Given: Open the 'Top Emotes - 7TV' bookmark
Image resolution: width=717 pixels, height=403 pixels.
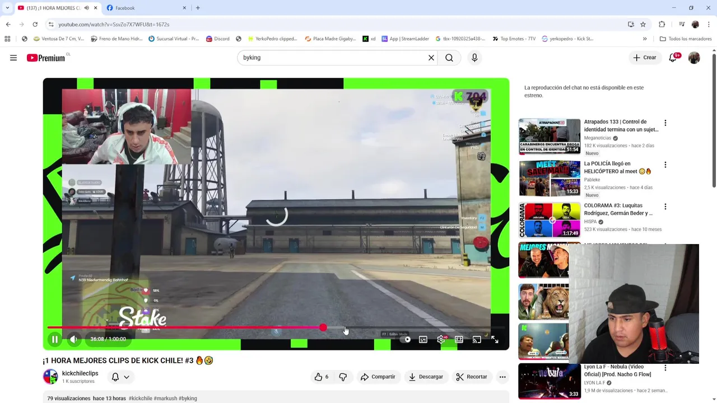Looking at the screenshot, I should coord(514,39).
